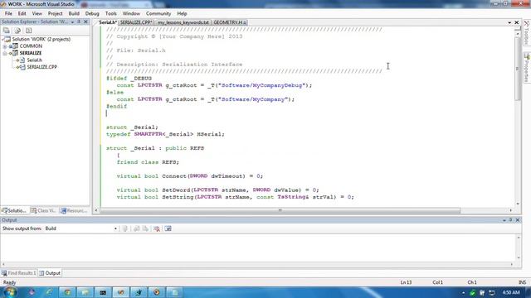Switch to the GEOMETRY.H editor tab
Image resolution: width=531 pixels, height=298 pixels.
[x=230, y=22]
